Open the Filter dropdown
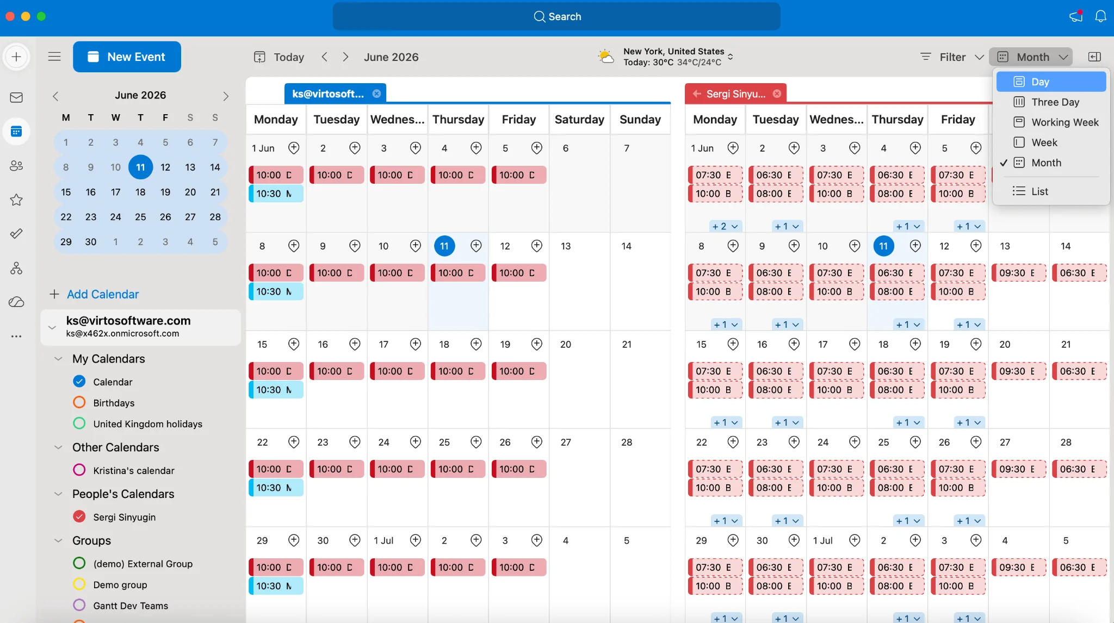1114x623 pixels. [x=952, y=57]
